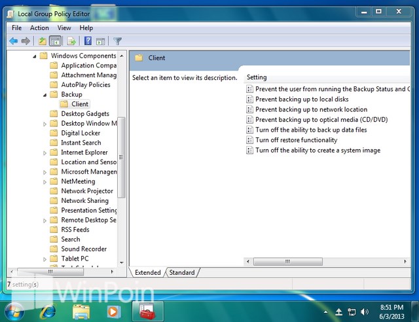Select Turn off the ability to create a system image

click(x=318, y=150)
